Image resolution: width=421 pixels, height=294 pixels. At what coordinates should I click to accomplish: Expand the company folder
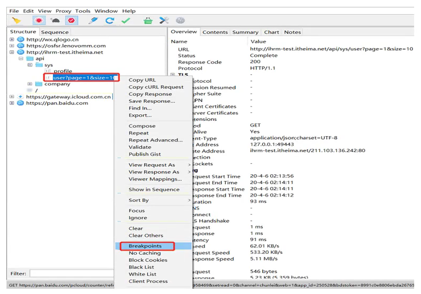tap(30, 84)
